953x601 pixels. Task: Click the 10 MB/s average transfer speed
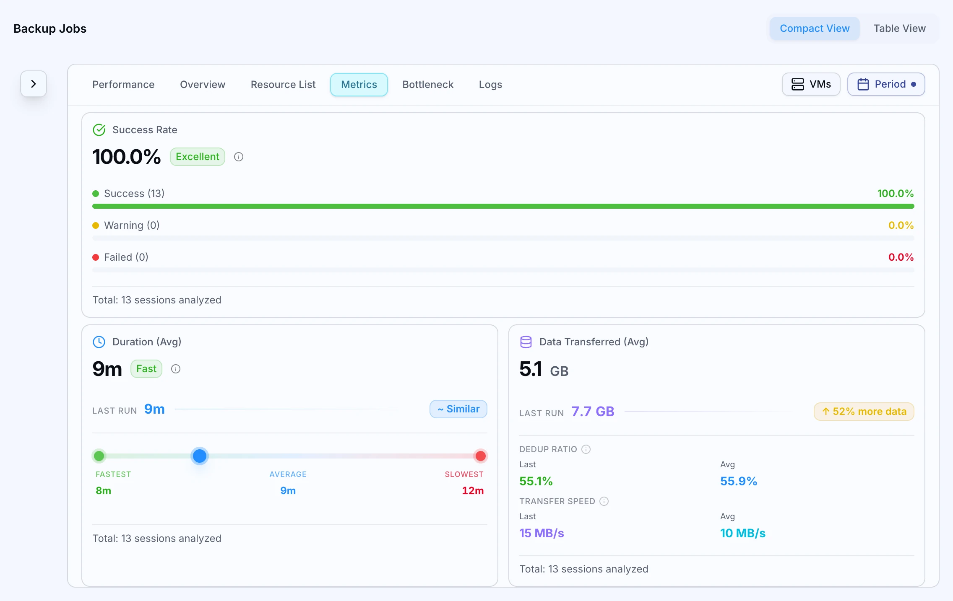(x=742, y=533)
